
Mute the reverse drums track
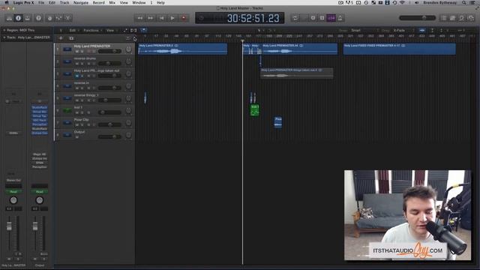point(76,64)
